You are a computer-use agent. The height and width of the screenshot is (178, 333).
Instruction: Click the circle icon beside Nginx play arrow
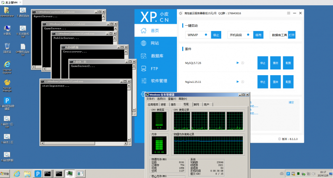243,81
